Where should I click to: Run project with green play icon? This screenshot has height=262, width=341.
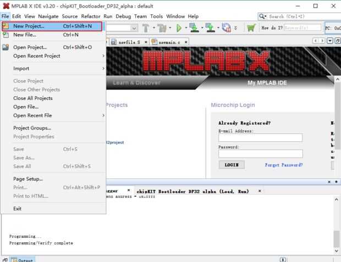(x=179, y=28)
